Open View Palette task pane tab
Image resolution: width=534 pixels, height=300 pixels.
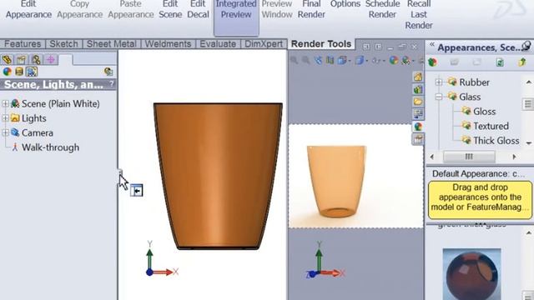click(418, 114)
